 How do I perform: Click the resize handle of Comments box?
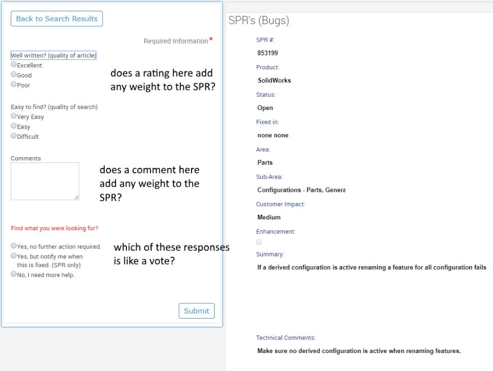tap(77, 198)
